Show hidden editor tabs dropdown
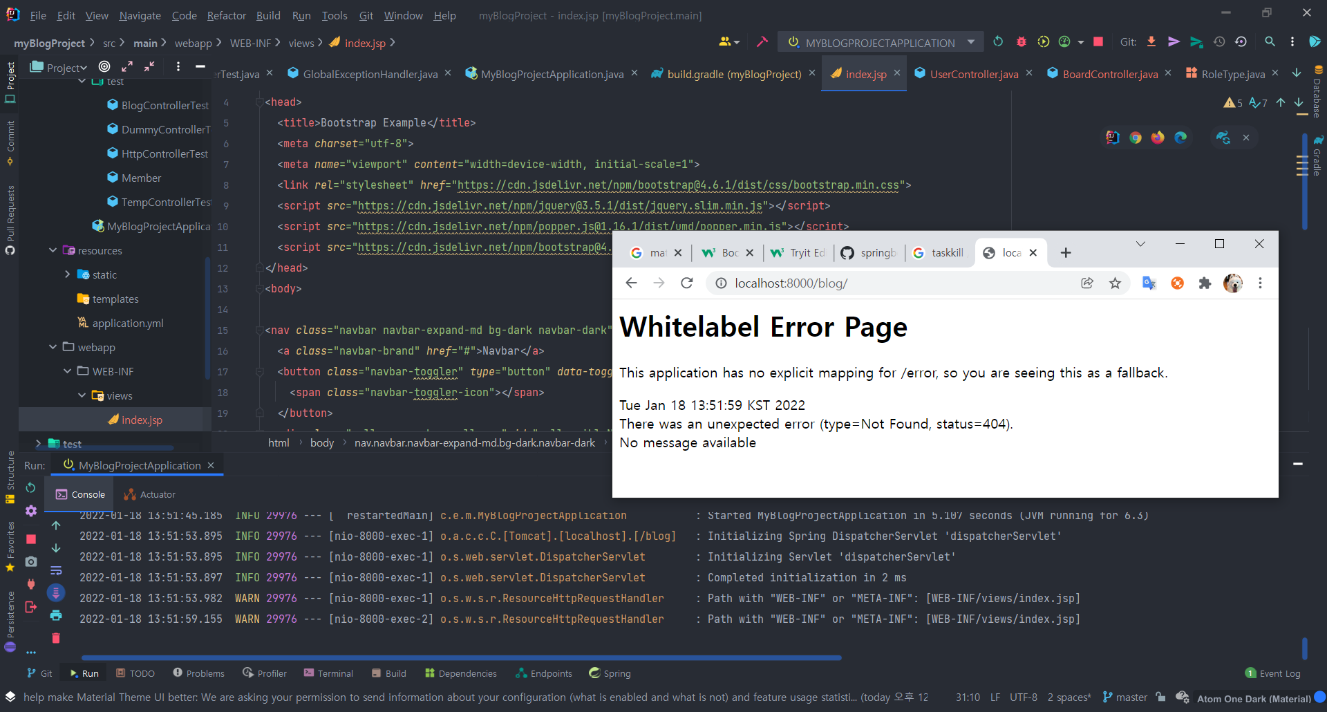Image resolution: width=1327 pixels, height=712 pixels. (1297, 73)
